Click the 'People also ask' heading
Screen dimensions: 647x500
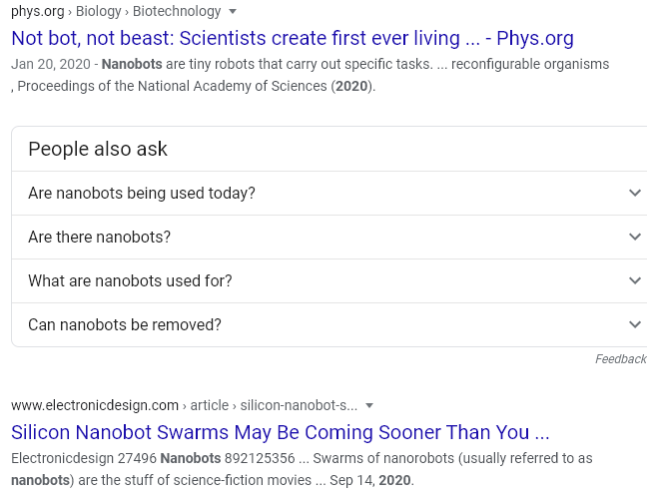98,149
